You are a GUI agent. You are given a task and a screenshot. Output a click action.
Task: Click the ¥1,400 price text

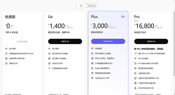(56, 26)
